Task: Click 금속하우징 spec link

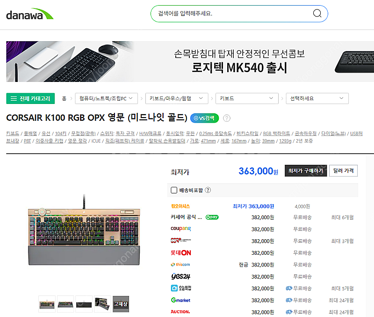Action: (306, 133)
